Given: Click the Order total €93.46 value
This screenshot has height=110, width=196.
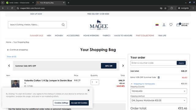Looking at the screenshot, I should click(183, 108).
